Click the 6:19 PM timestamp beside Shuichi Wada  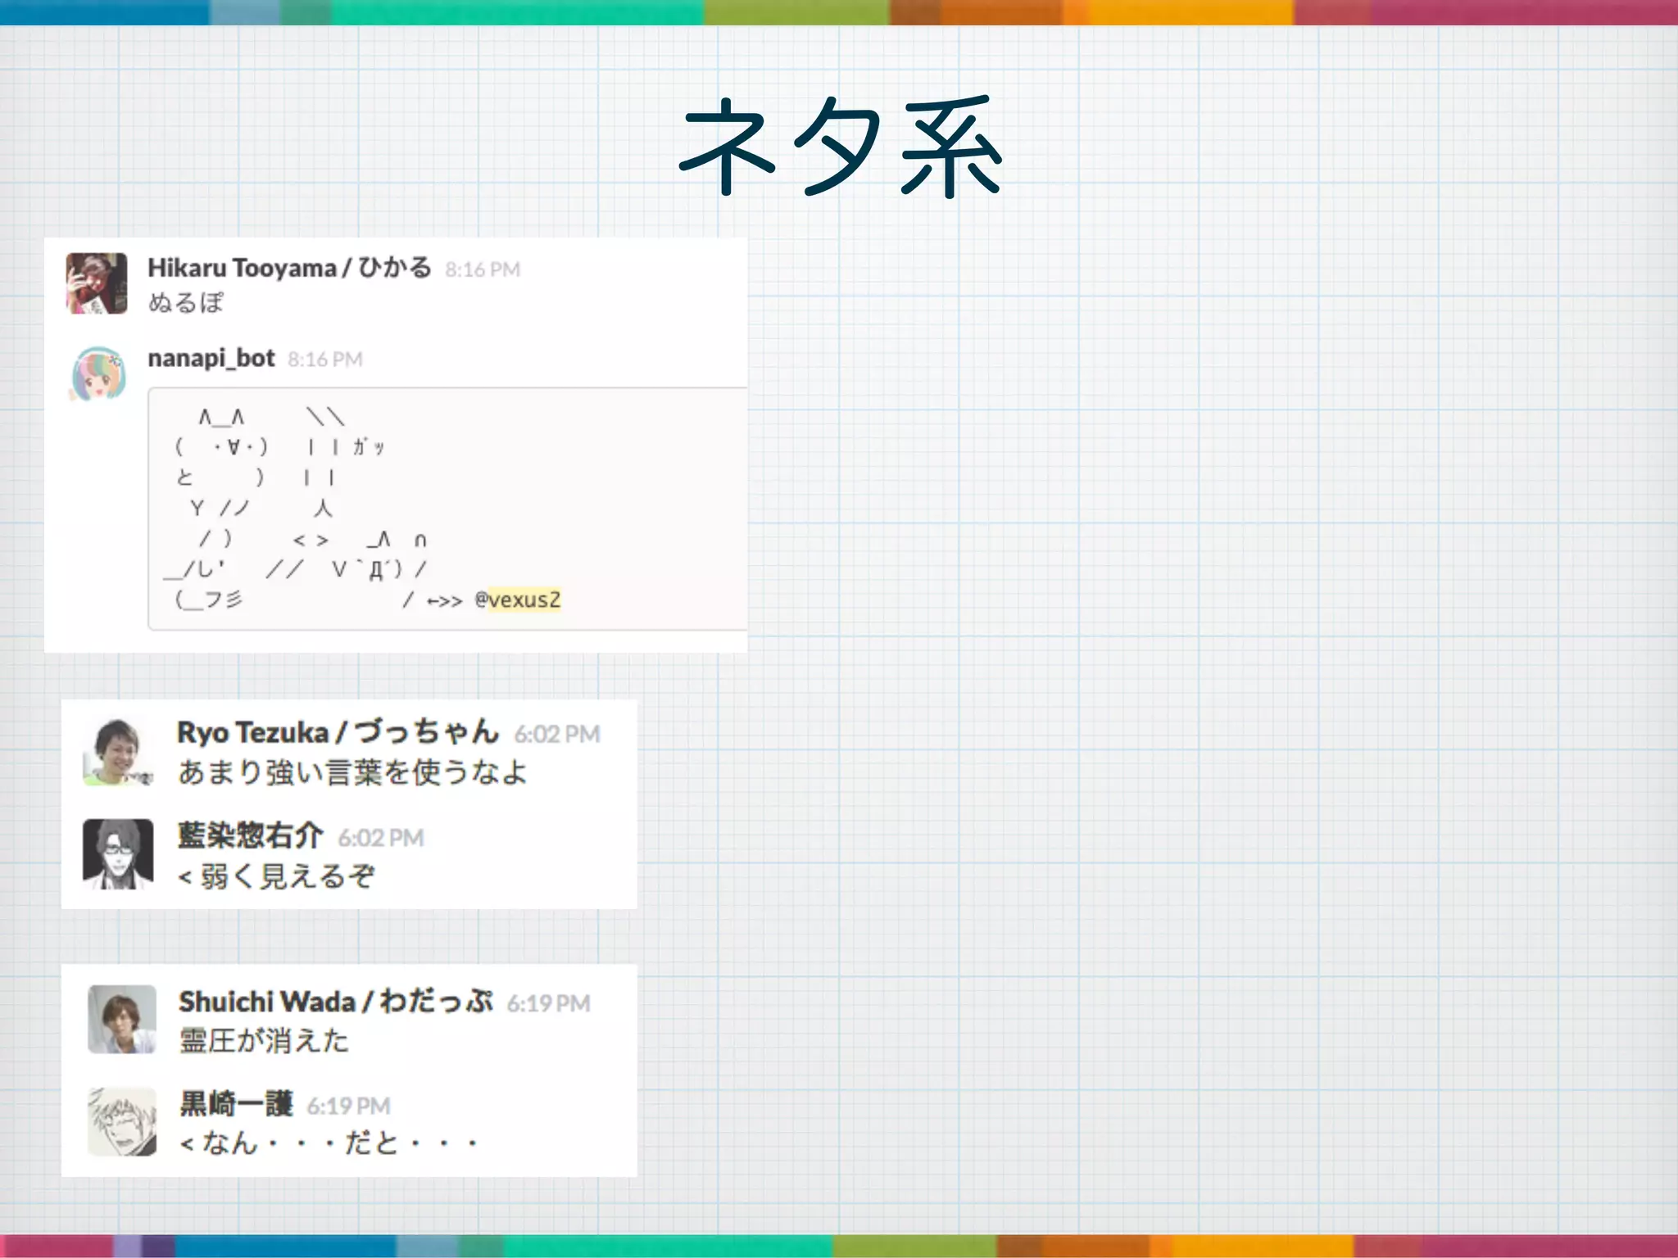pyautogui.click(x=548, y=1003)
